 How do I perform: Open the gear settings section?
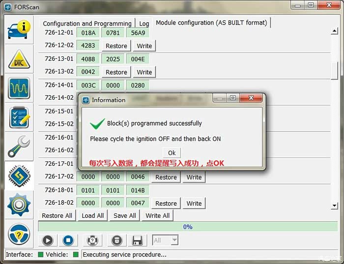click(19, 205)
